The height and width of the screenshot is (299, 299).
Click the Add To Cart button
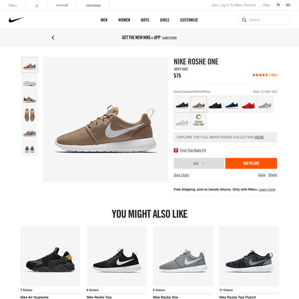(x=251, y=163)
